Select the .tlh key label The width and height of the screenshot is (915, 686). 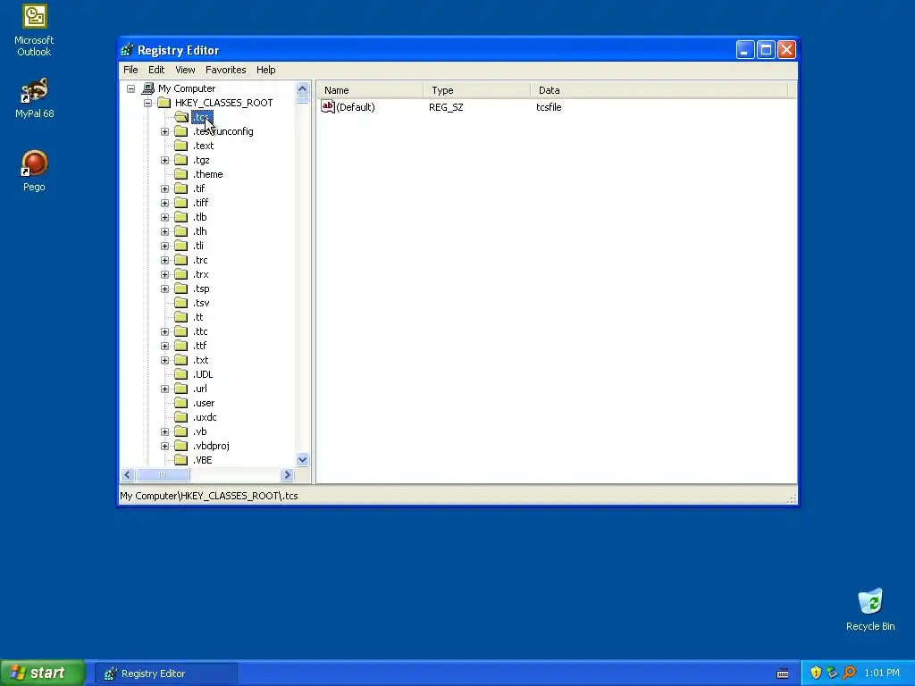tap(199, 231)
